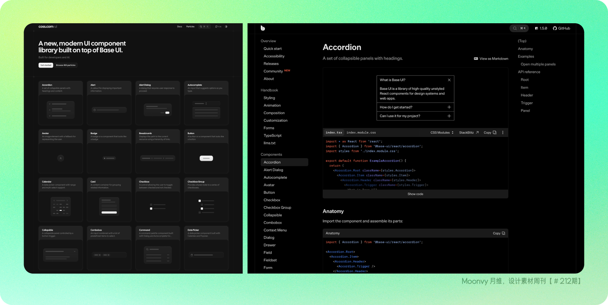Jump to Examples in the page outline
Viewport: 608px width, 305px height.
point(526,57)
